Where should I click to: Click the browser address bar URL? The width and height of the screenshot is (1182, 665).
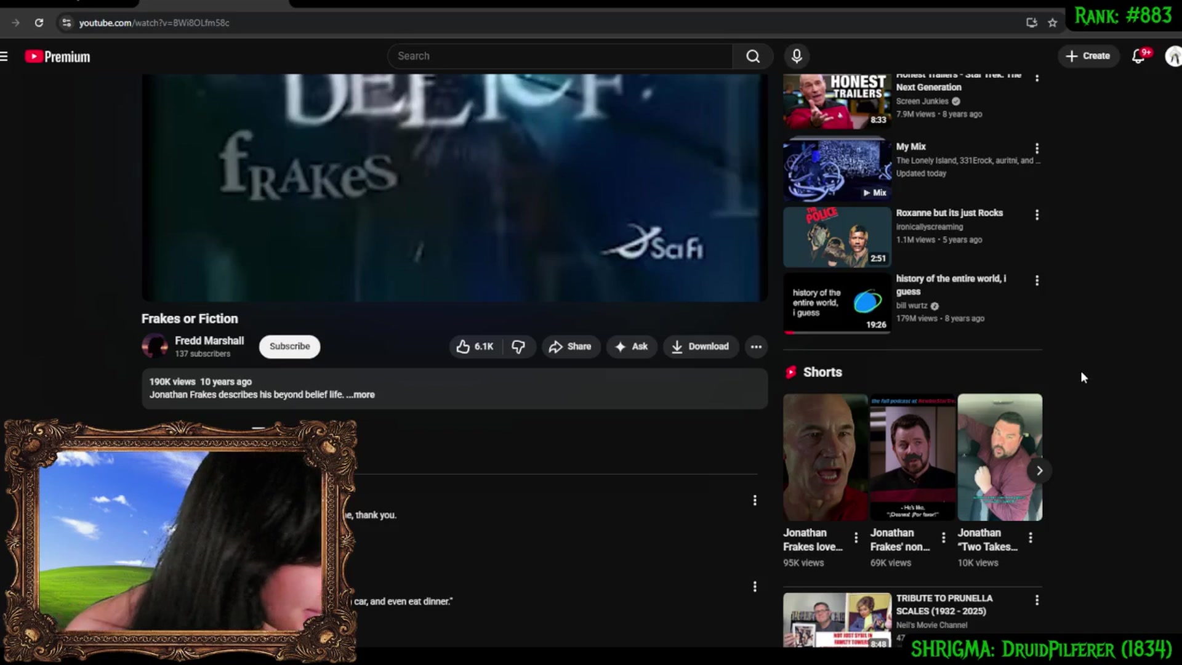(154, 23)
